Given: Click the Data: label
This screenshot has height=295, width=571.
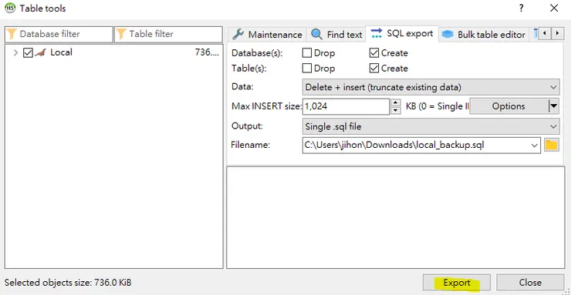Looking at the screenshot, I should (x=242, y=87).
